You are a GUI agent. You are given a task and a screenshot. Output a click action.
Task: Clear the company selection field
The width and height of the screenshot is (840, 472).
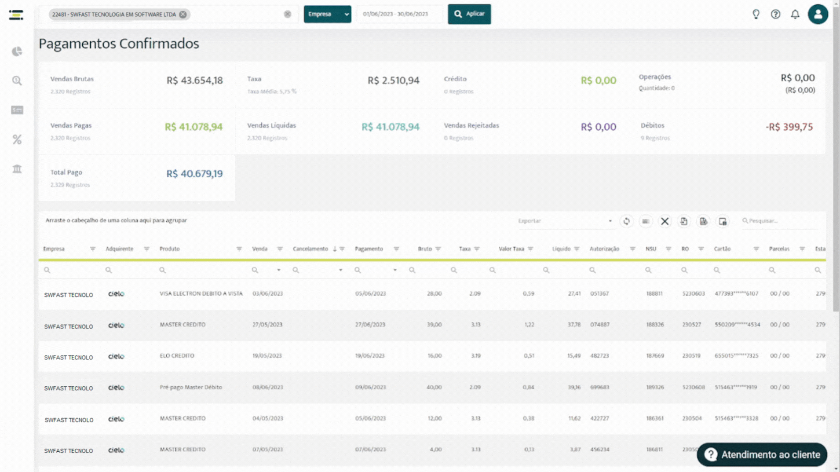287,14
